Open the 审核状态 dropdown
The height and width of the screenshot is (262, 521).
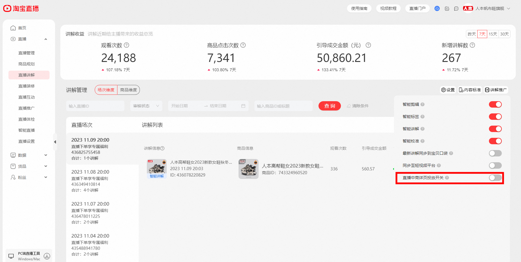point(146,106)
